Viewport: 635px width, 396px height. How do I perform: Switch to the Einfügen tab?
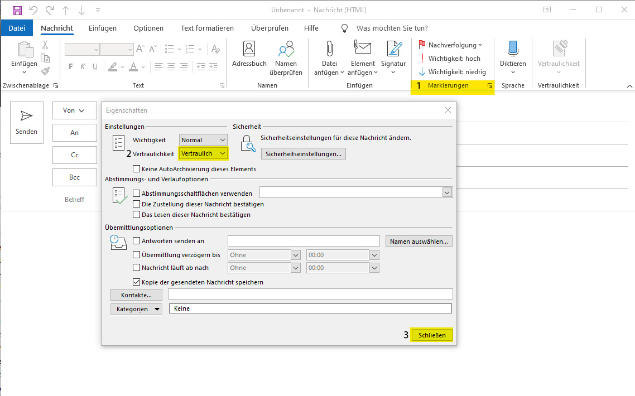(x=103, y=28)
